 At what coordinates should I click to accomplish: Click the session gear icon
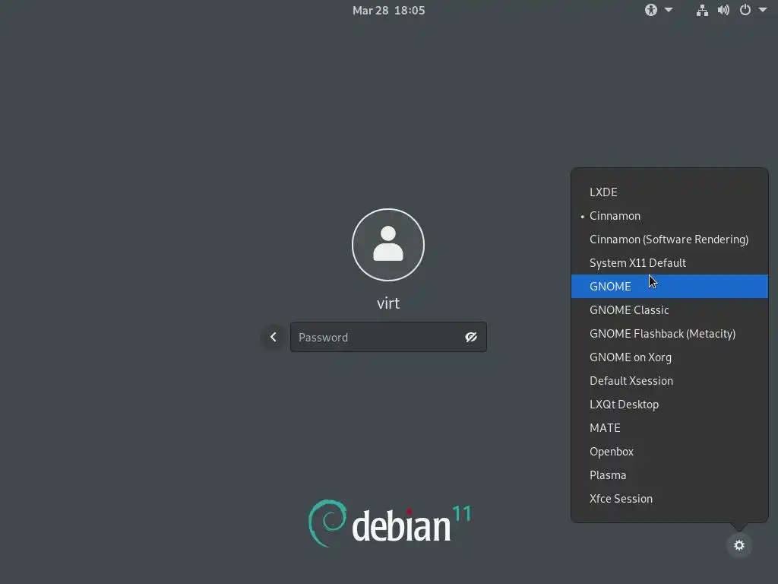tap(739, 545)
